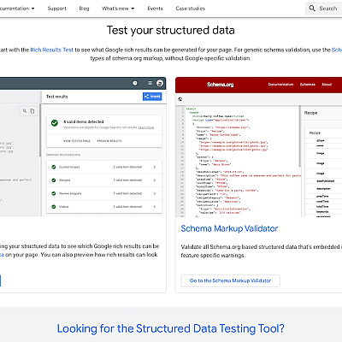The image size is (342, 342).
Task: Expand the Videos result row chevron
Action: (155, 207)
